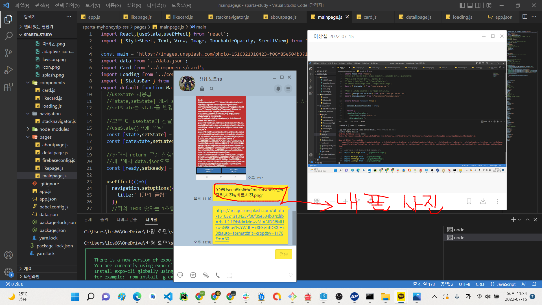Open the customize layout icon

489,5
